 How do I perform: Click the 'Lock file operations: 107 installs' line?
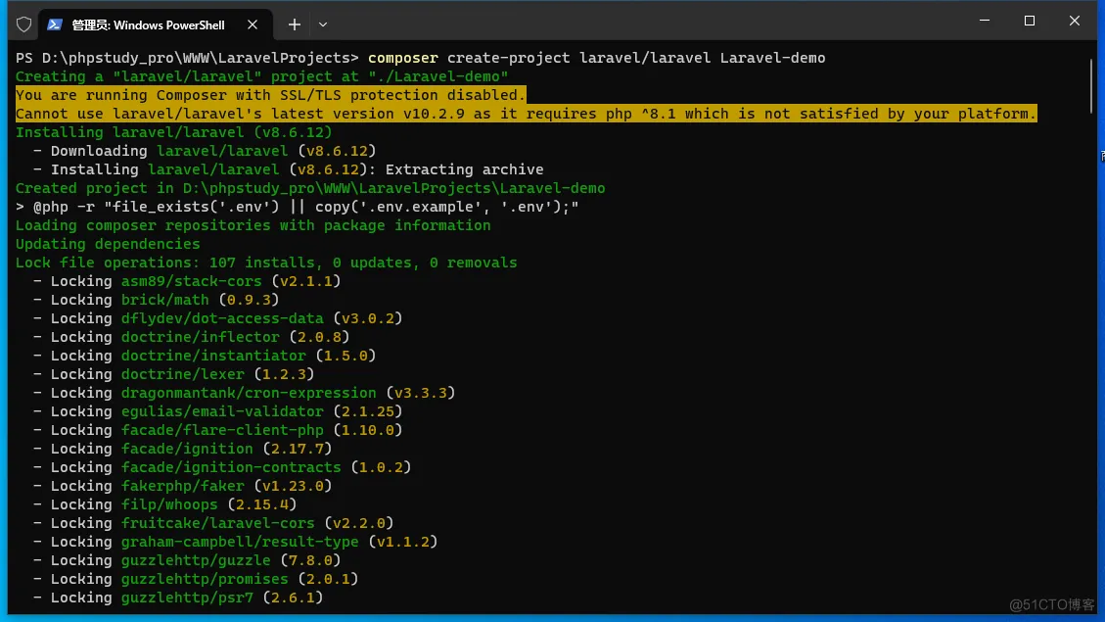click(266, 263)
